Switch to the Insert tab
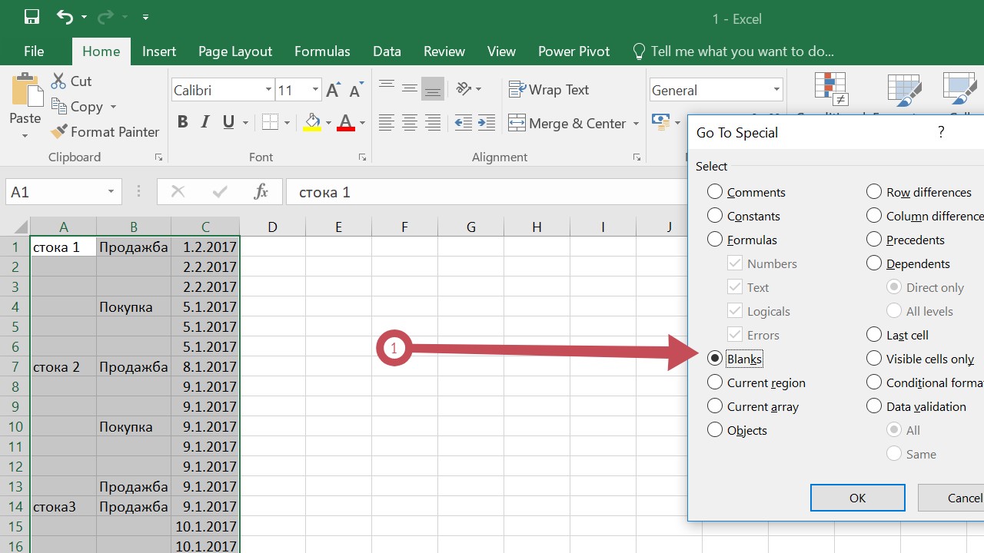The height and width of the screenshot is (553, 984). tap(159, 51)
